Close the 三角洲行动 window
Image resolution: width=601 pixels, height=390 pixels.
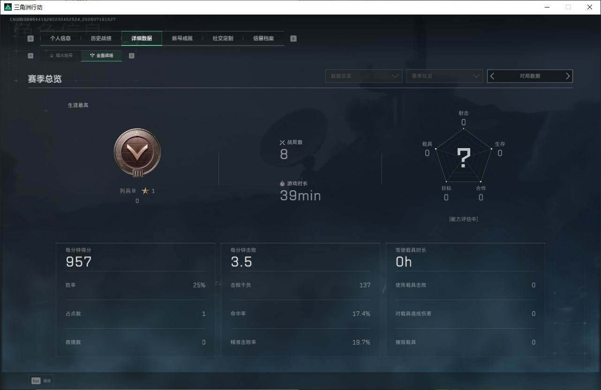590,7
